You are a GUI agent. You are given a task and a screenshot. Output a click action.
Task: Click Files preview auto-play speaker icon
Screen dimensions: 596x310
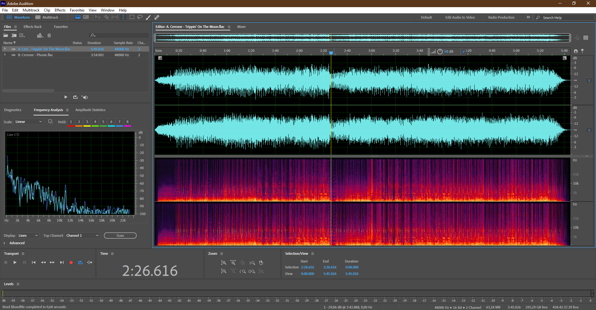(85, 97)
